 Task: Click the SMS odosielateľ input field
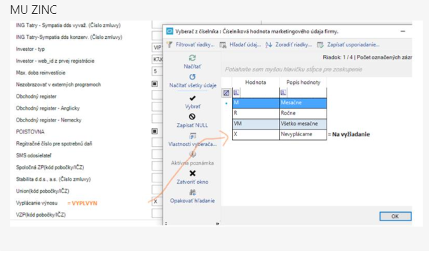click(x=157, y=155)
